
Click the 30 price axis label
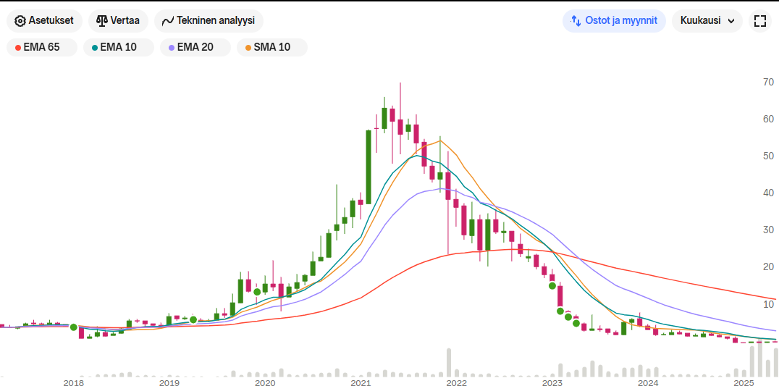pos(767,230)
